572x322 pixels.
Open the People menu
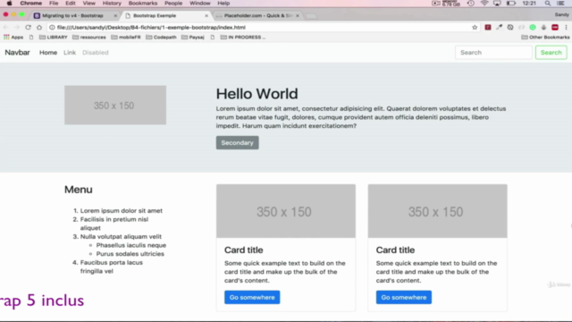[173, 4]
